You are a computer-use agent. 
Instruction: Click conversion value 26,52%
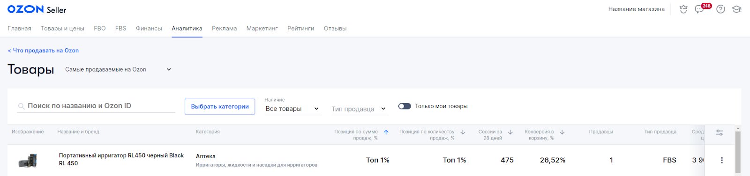click(x=552, y=160)
